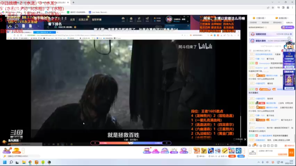The image size is (296, 166).
Task: Collapse floating widget with minus button
Action: click(x=289, y=38)
